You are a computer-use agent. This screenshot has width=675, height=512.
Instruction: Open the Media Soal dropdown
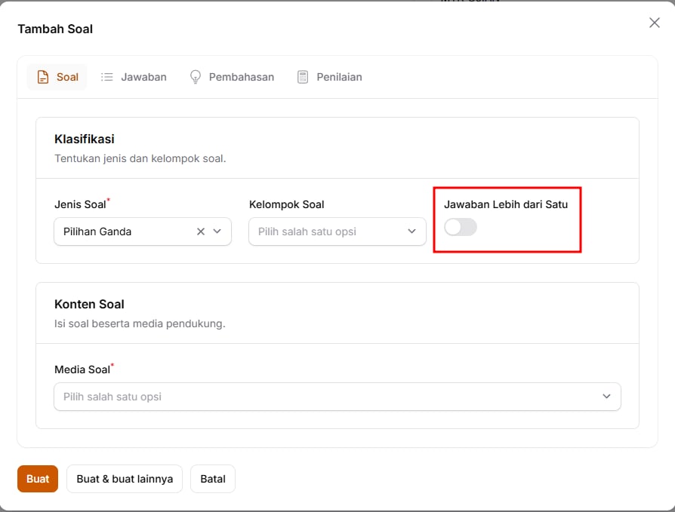pos(337,397)
